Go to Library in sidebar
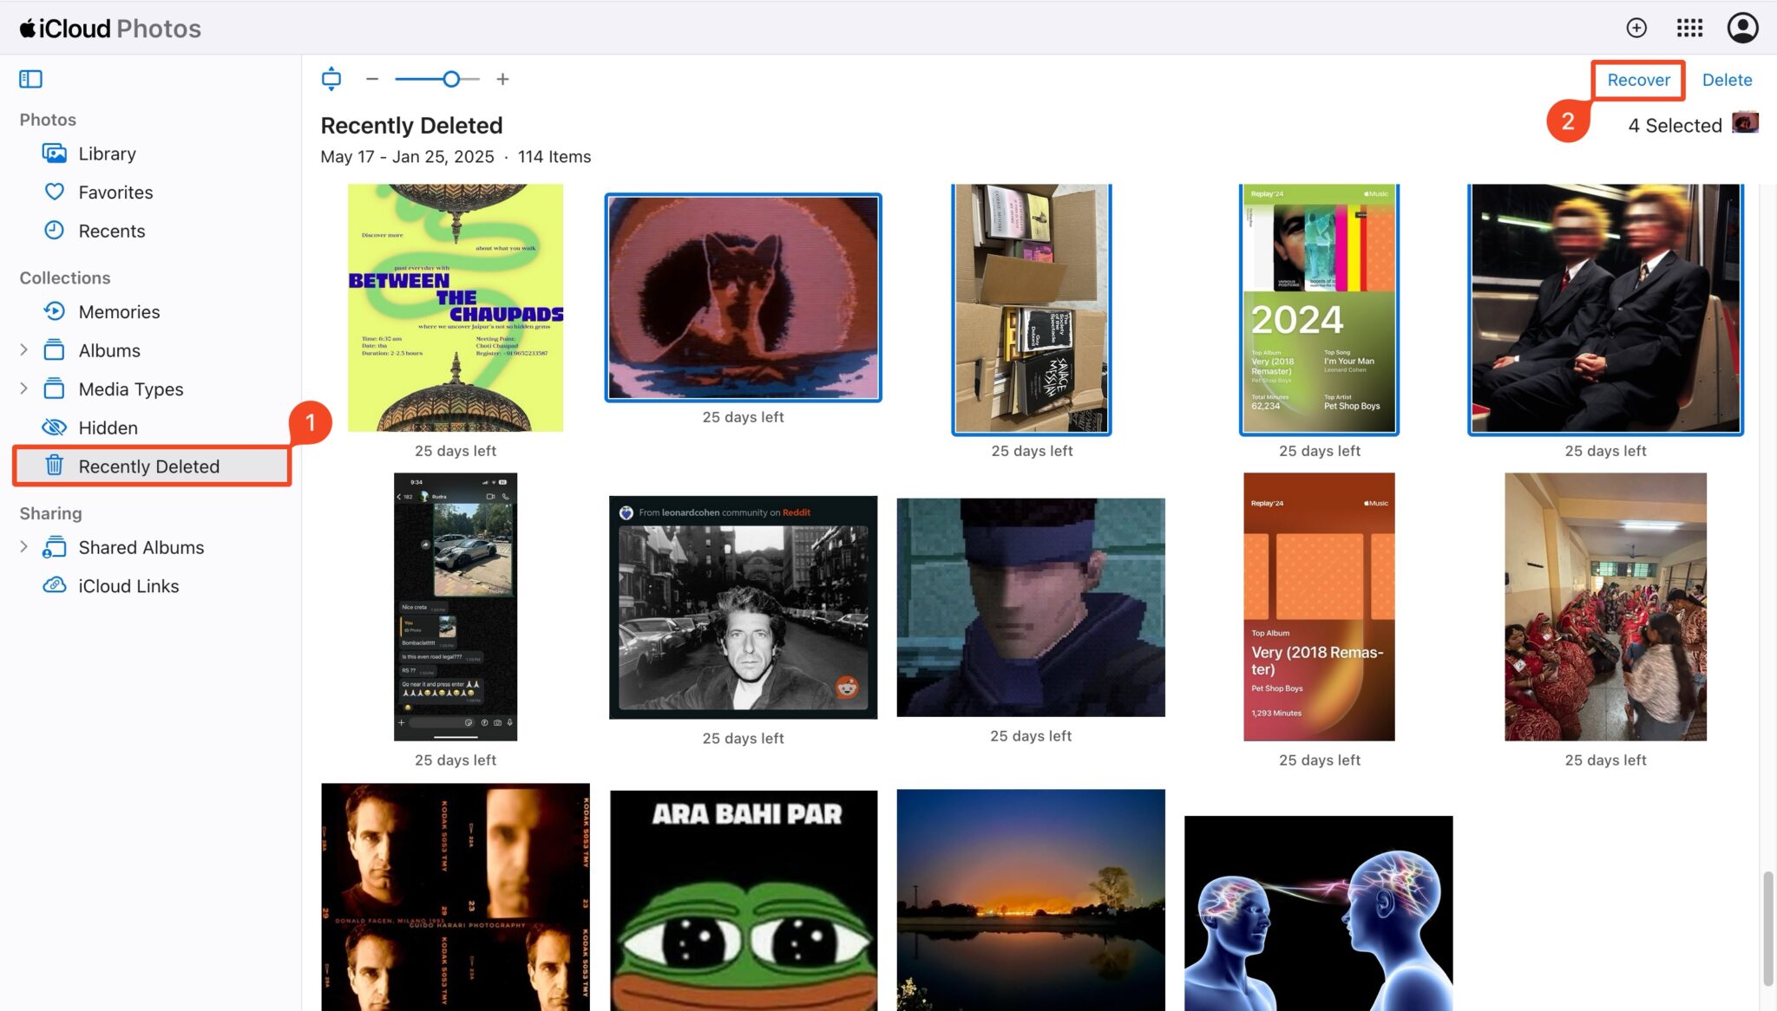The width and height of the screenshot is (1777, 1011). pyautogui.click(x=107, y=153)
